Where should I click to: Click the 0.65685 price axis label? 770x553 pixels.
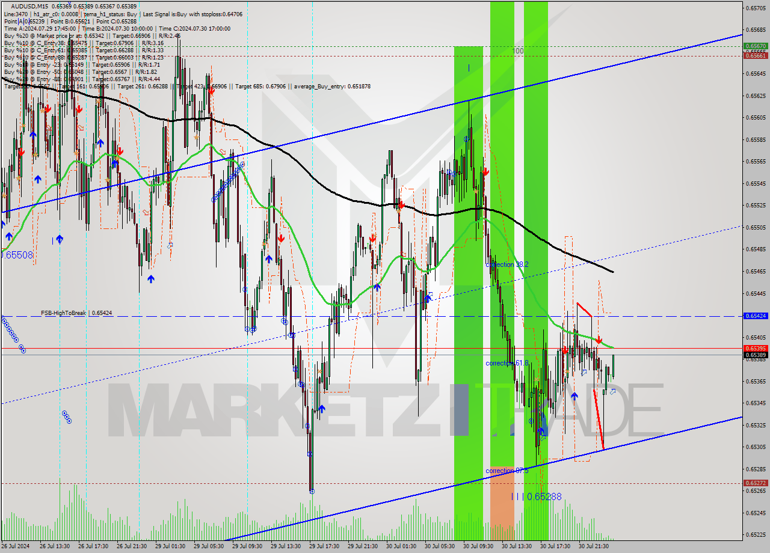point(756,29)
